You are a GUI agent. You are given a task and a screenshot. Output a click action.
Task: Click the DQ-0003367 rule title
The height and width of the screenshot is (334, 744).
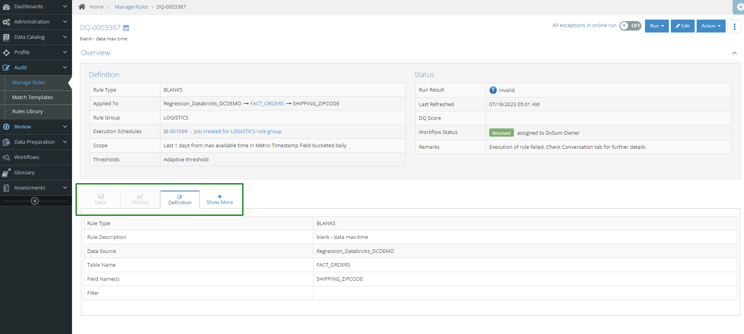point(100,27)
